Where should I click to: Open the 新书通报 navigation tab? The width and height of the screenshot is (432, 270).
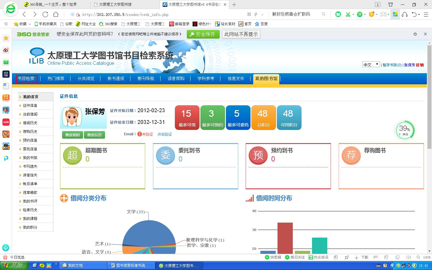(116, 79)
